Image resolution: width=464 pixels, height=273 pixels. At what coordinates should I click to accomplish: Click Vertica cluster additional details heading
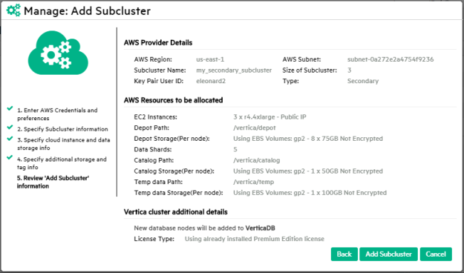click(x=176, y=212)
